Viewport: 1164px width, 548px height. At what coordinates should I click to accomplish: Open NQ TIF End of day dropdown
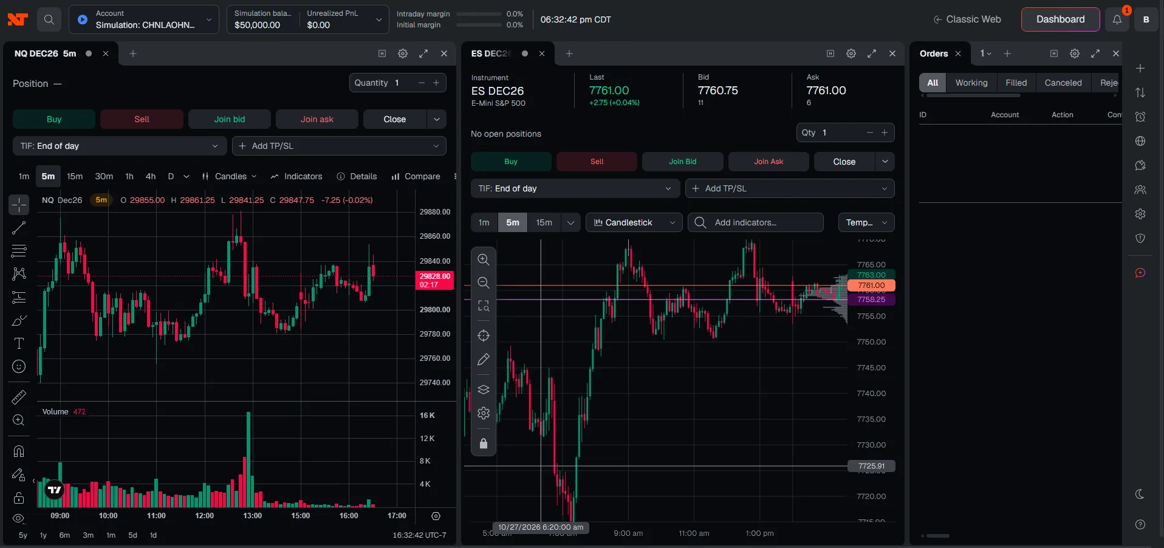[x=120, y=146]
